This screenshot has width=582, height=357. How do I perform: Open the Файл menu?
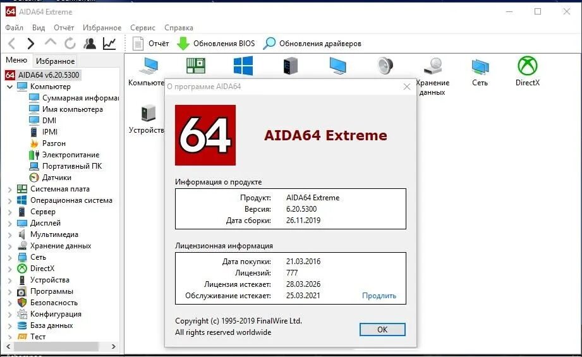(x=14, y=28)
